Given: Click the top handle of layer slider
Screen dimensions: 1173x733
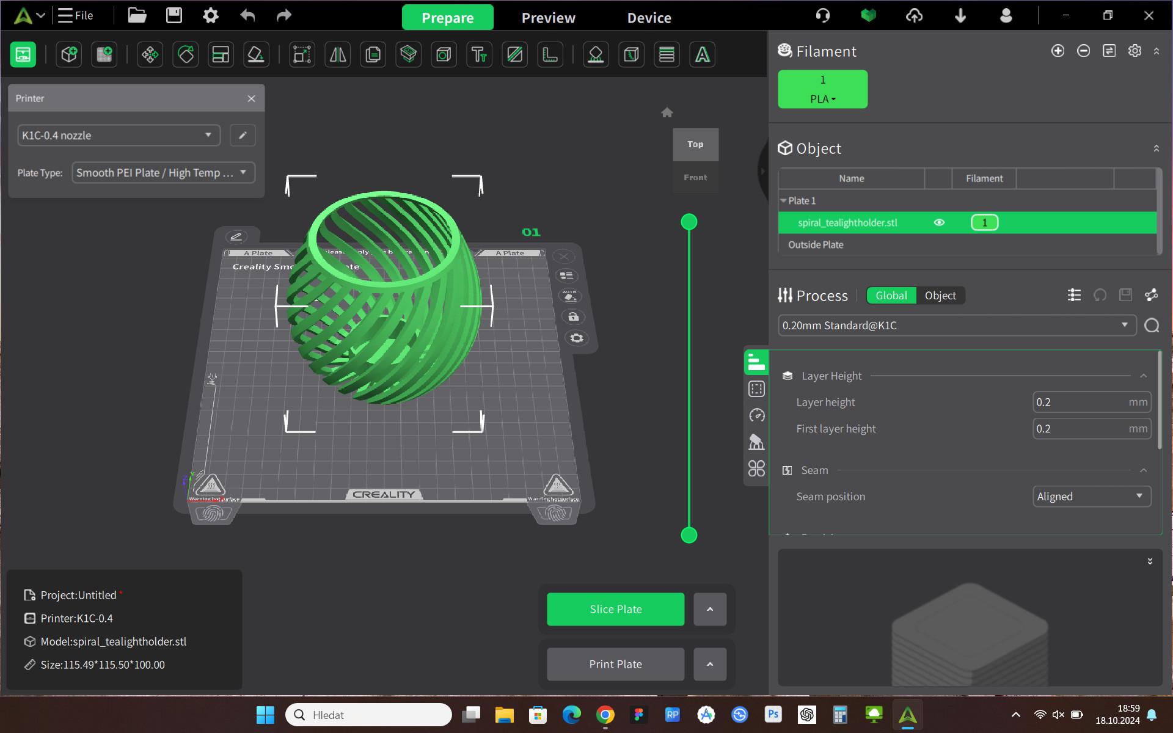Looking at the screenshot, I should tap(689, 222).
